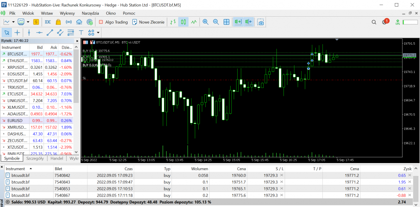Select the trendline drawing tool

coord(50,33)
